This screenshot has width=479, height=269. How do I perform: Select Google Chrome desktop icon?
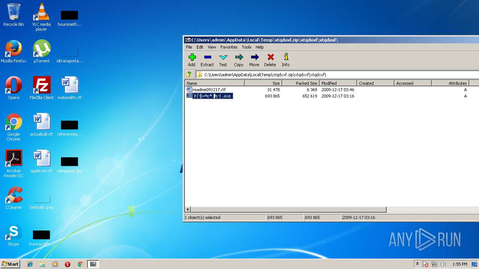point(13,127)
